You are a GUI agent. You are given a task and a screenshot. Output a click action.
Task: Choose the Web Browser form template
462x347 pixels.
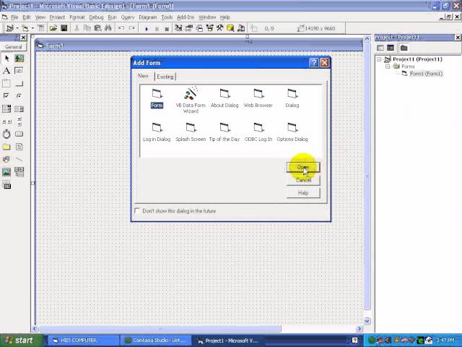[x=258, y=98]
